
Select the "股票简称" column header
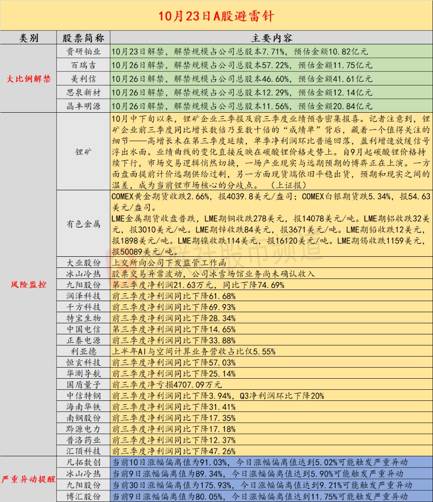pos(83,38)
